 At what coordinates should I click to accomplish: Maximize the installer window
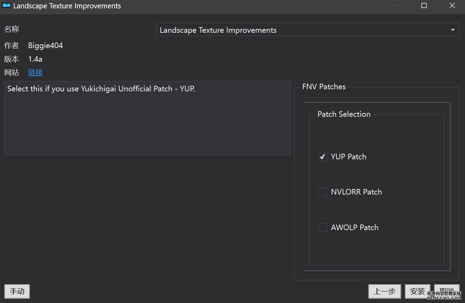424,6
